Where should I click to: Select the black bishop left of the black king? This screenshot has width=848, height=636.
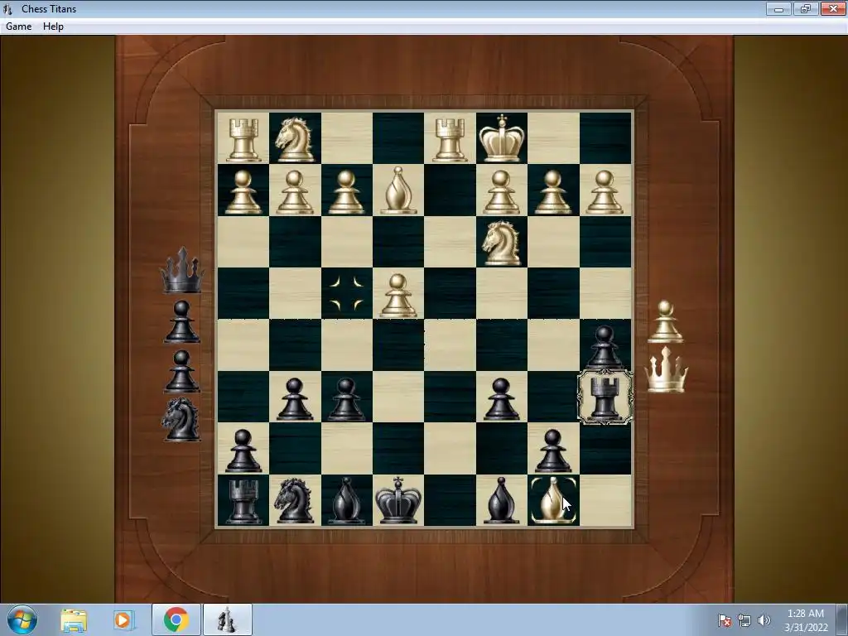(346, 500)
